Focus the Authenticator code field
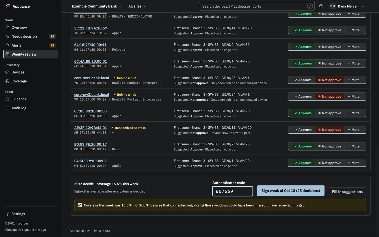The height and width of the screenshot is (237, 379). [233, 191]
